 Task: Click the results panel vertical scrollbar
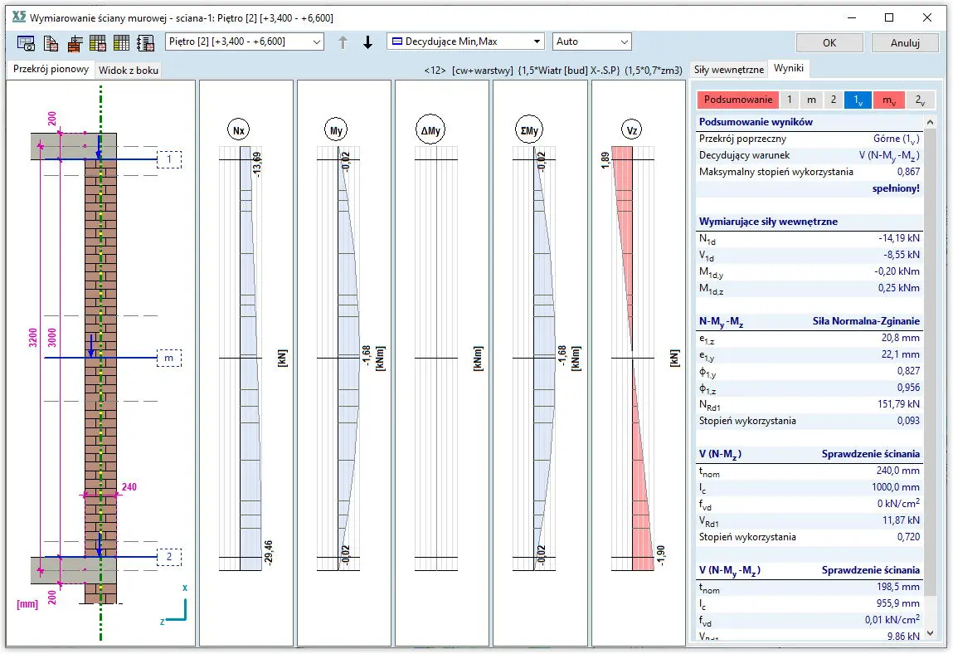click(x=930, y=373)
